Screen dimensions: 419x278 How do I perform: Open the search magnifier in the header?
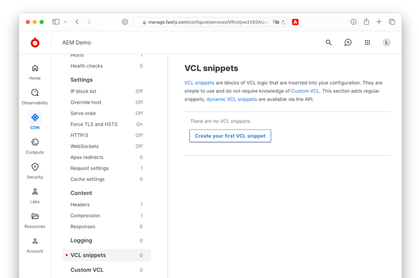point(328,42)
